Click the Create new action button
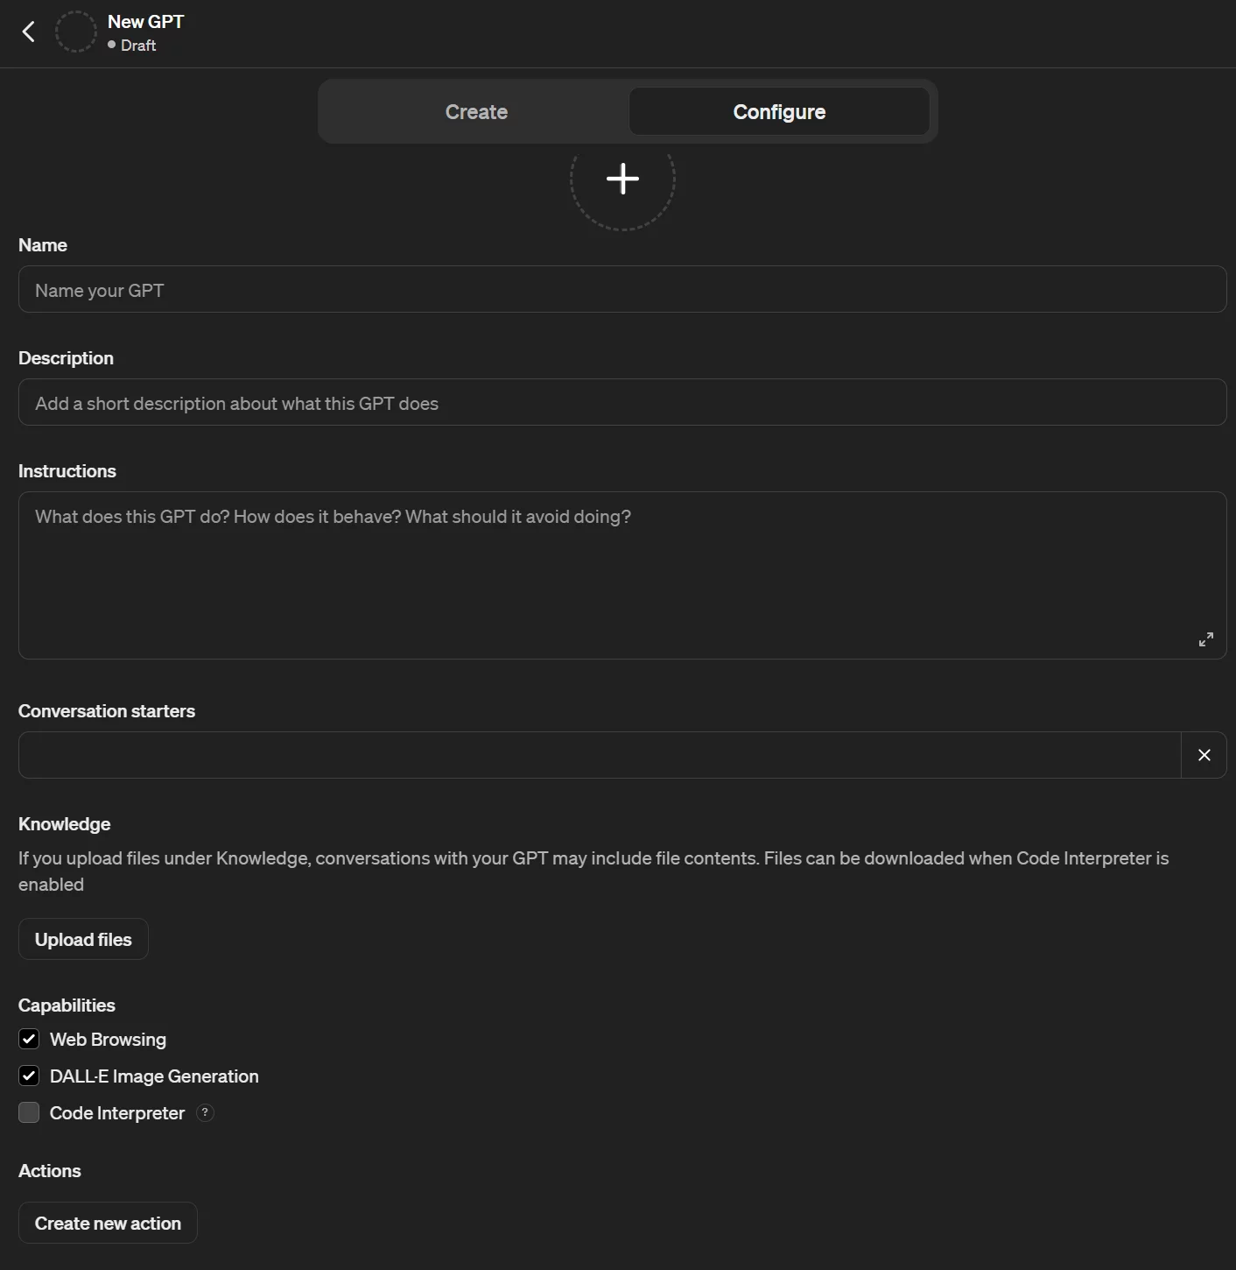Image resolution: width=1236 pixels, height=1270 pixels. coord(108,1223)
